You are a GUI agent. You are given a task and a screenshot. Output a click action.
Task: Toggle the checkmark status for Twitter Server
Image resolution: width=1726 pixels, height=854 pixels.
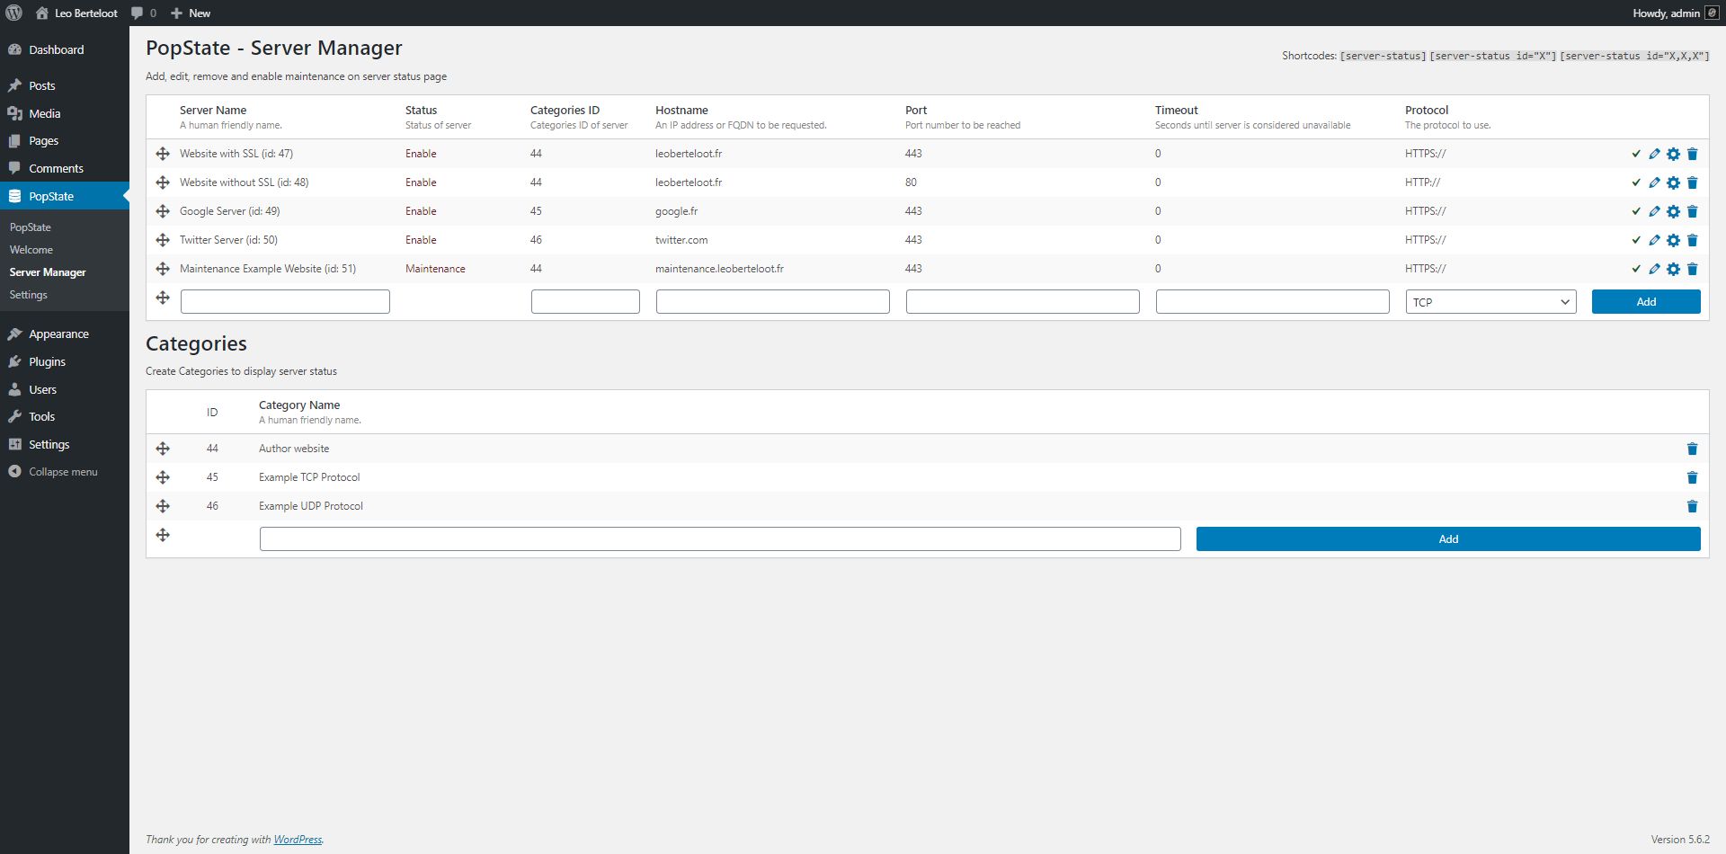[1636, 240]
